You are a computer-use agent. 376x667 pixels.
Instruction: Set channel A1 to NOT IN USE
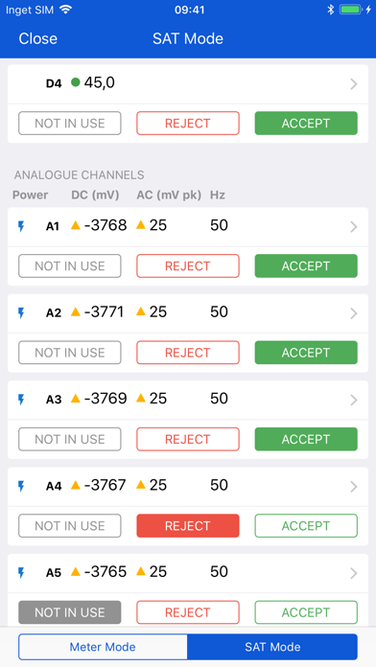click(x=70, y=265)
